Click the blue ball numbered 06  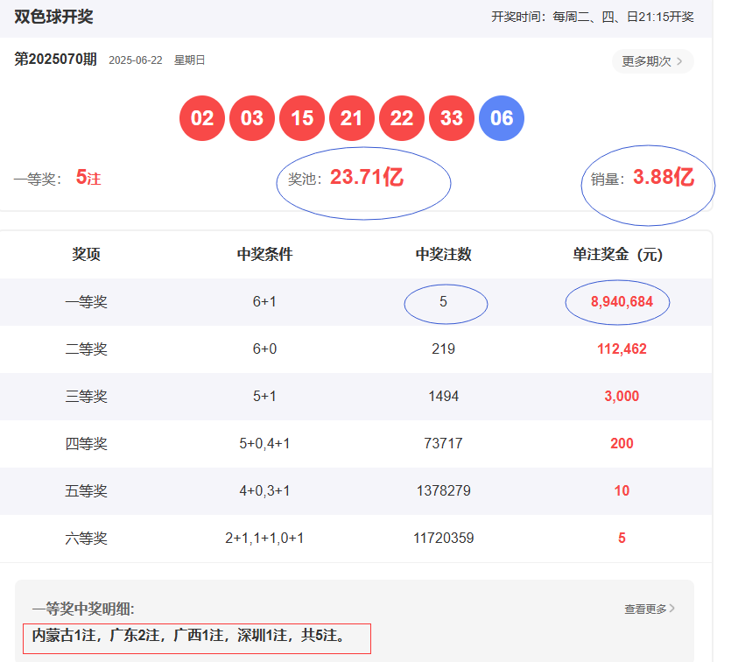pyautogui.click(x=502, y=118)
